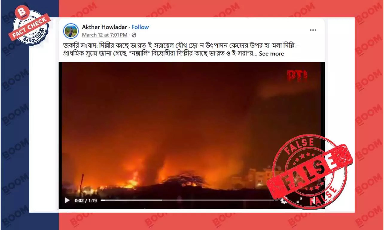Open the Akther Howladar profile name link

(104, 27)
